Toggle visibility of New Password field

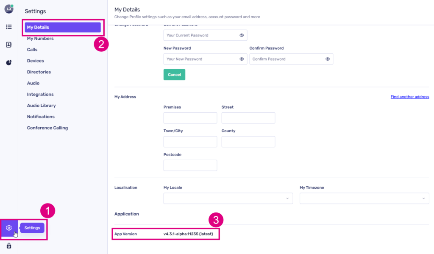(242, 59)
